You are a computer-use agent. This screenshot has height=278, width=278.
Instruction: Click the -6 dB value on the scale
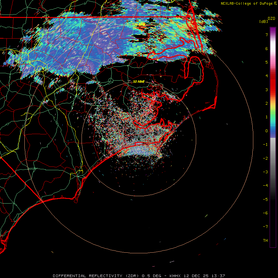coord(265,213)
